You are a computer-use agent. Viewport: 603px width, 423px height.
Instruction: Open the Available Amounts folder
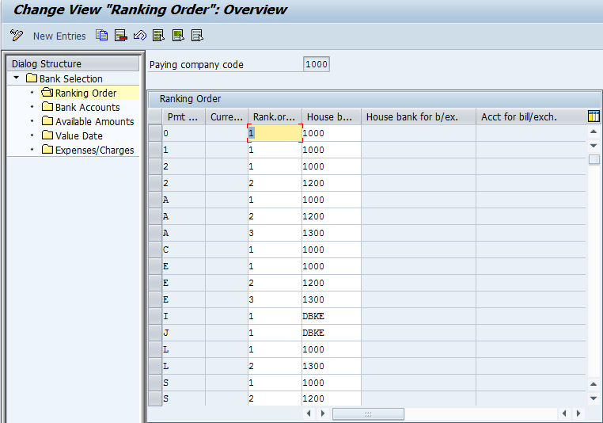click(94, 121)
